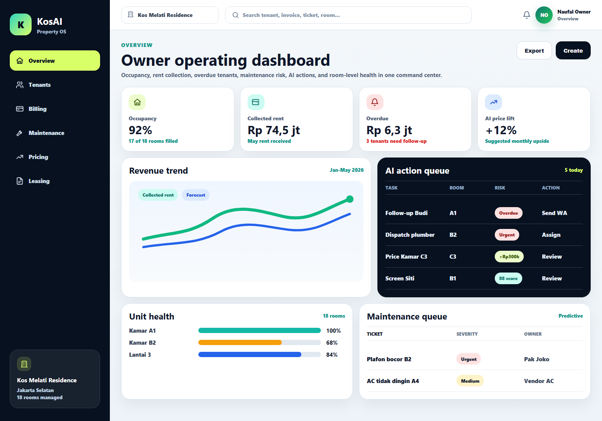Click the Medium severity badge
602x421 pixels.
tap(470, 381)
